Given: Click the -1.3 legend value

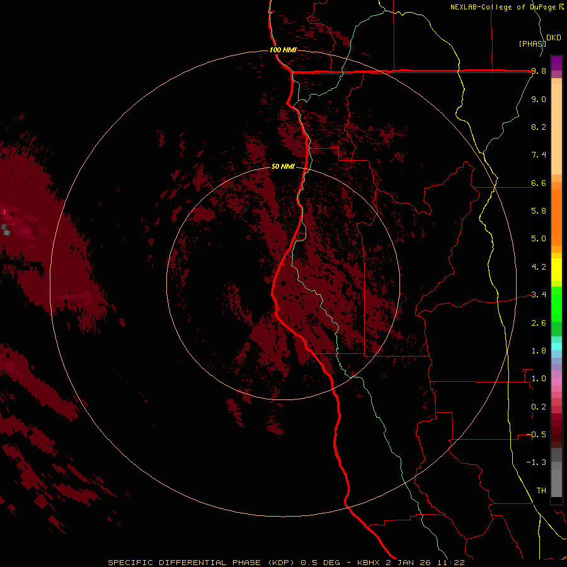Looking at the screenshot, I should (537, 462).
